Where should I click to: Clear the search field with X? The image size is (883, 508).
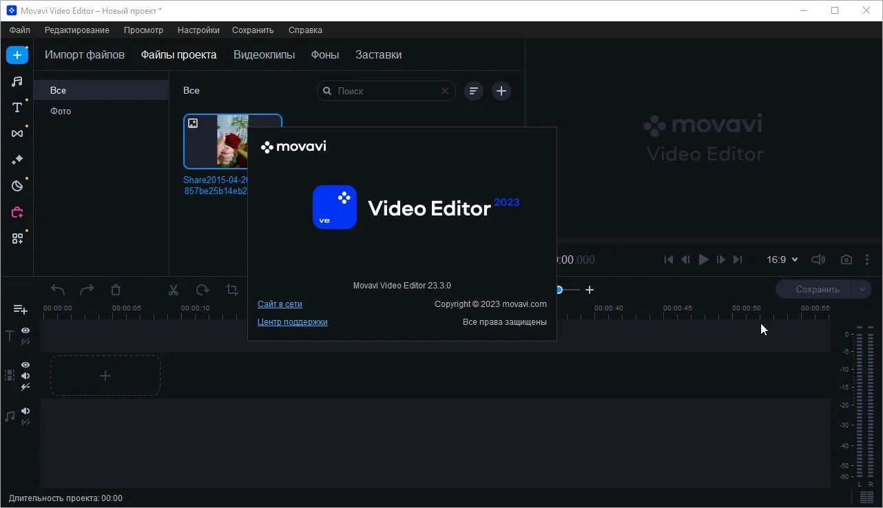pos(445,91)
